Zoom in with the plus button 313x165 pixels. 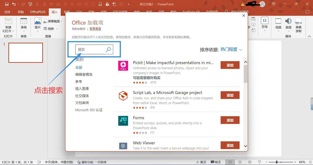tap(295, 162)
